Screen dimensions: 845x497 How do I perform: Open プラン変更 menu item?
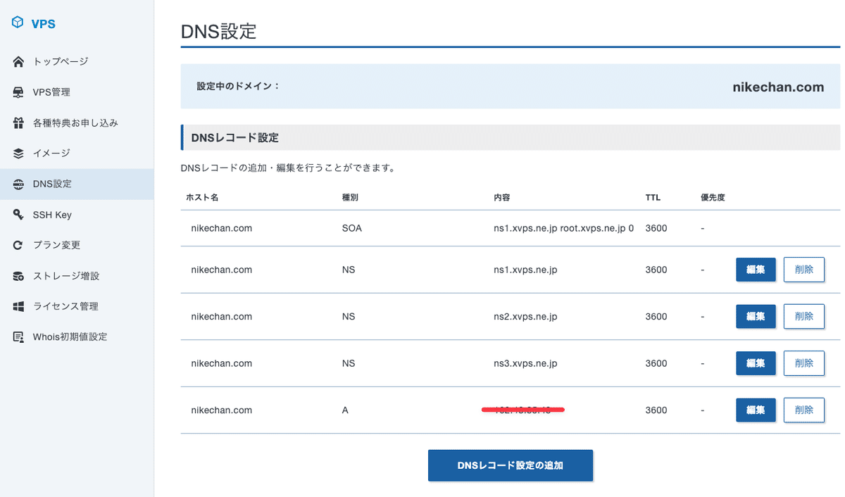[77, 245]
